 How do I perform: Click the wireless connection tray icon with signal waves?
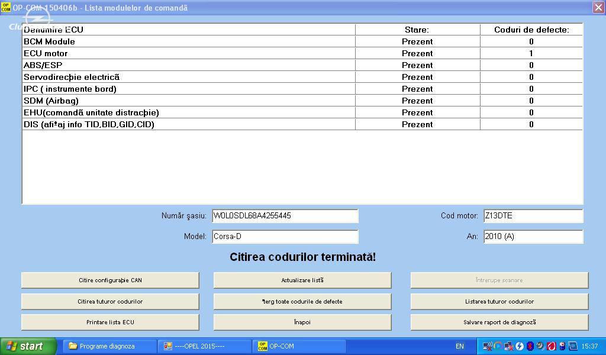(488, 346)
